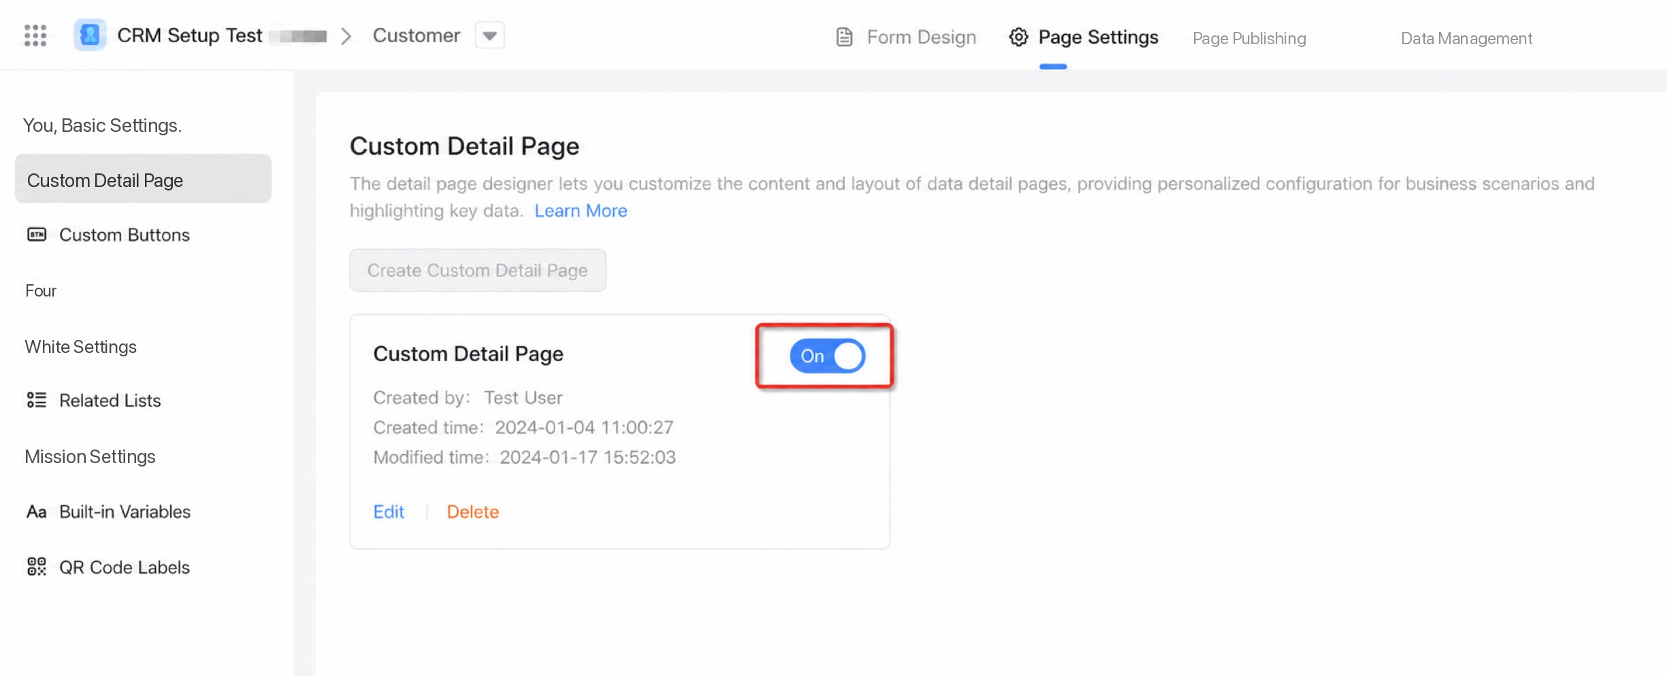
Task: Open the app grid launcher icon
Action: point(35,35)
